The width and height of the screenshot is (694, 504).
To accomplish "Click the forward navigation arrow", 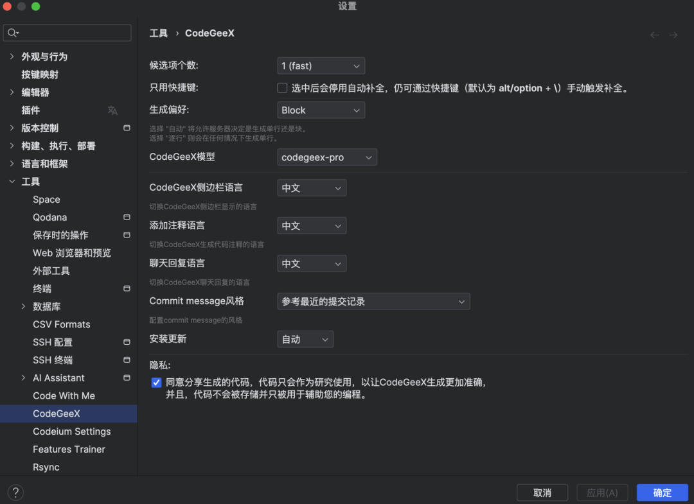I will pos(673,35).
